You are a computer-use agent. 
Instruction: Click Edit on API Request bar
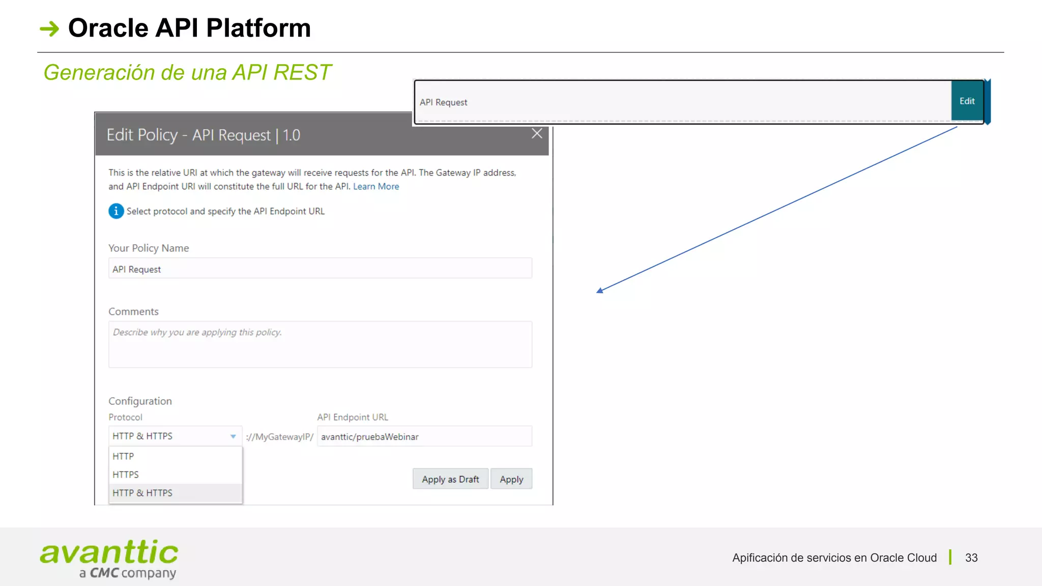point(967,101)
